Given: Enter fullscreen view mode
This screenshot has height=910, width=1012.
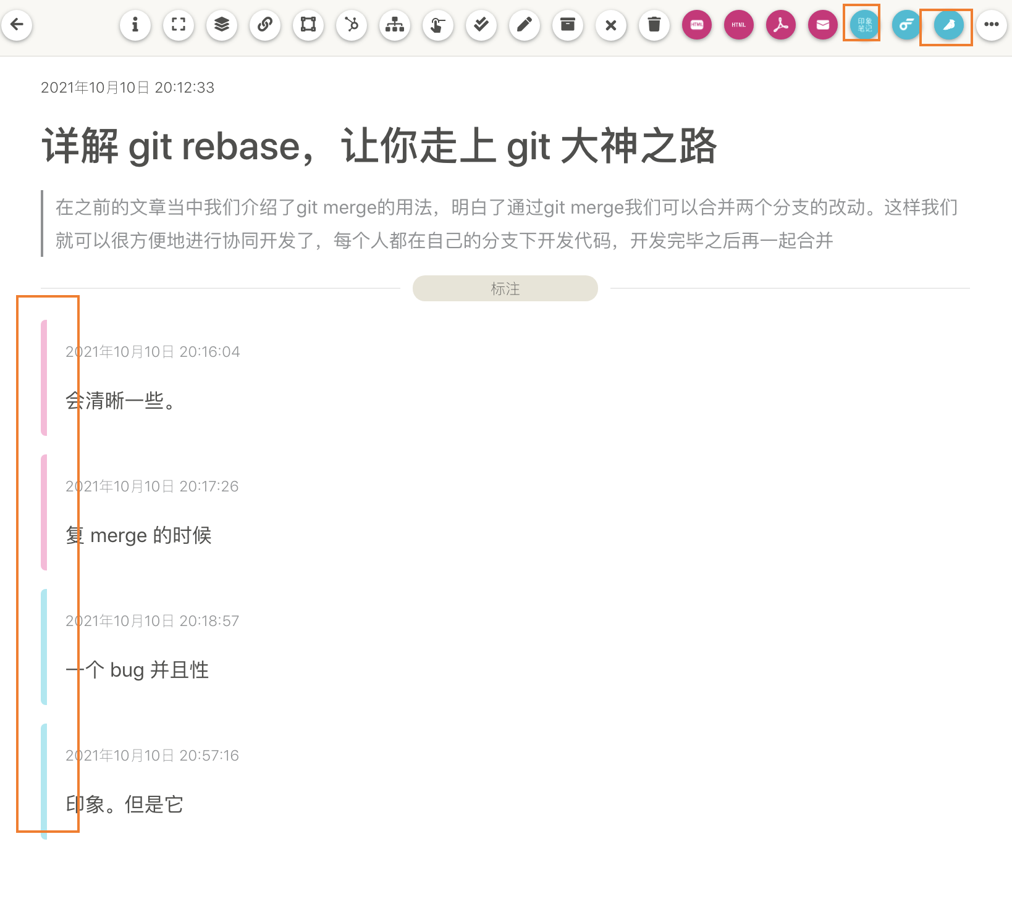Looking at the screenshot, I should [x=178, y=25].
